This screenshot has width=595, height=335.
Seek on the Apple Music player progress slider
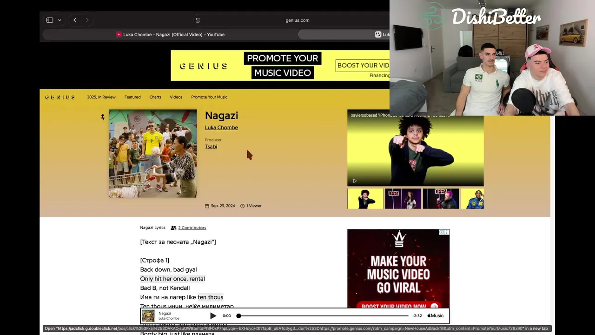(323, 316)
